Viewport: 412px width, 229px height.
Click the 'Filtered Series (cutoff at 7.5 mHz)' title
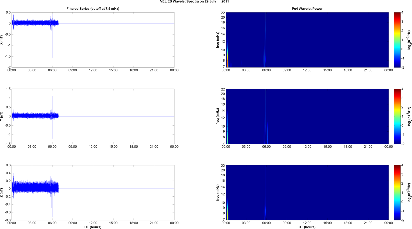click(x=93, y=9)
